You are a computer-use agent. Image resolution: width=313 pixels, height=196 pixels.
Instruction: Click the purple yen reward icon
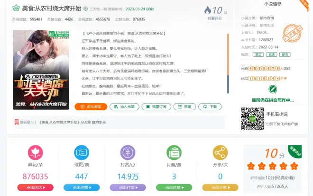128,152
